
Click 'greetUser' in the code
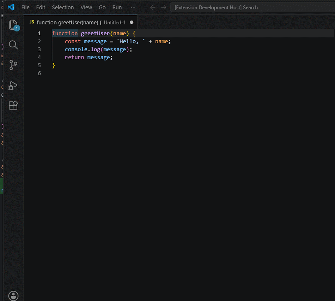coord(95,34)
